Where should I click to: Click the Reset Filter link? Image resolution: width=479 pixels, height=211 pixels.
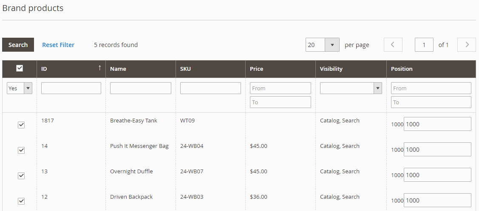(58, 45)
